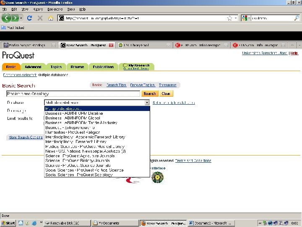Click the Search button
The image size is (302, 227).
(x=150, y=93)
